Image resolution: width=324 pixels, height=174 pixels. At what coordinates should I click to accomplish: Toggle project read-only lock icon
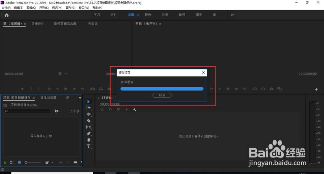[5, 162]
